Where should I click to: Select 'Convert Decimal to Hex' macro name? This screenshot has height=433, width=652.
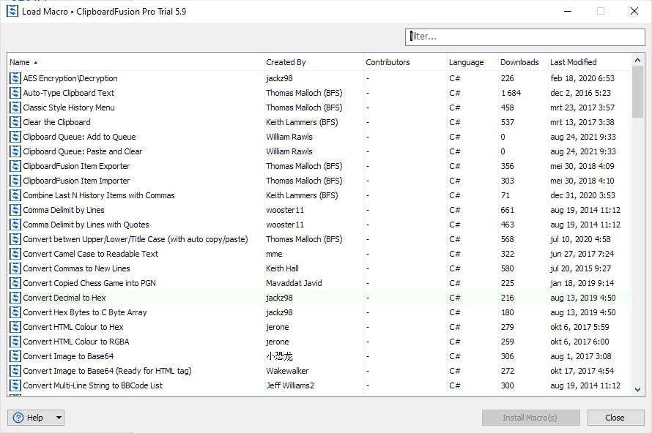(64, 298)
